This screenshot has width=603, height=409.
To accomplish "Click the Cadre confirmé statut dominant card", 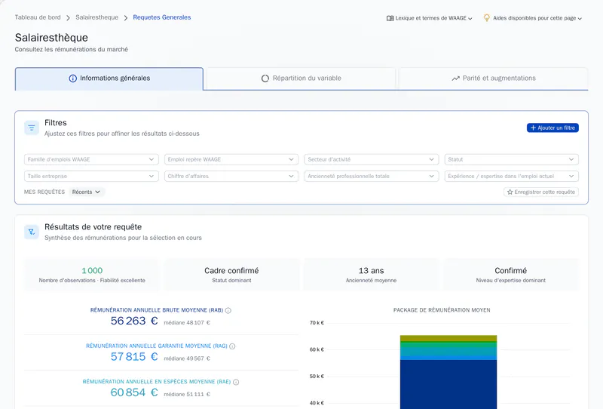I will coord(231,275).
